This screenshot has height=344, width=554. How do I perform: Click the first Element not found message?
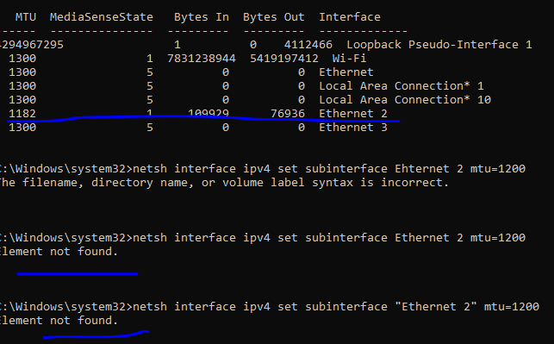[59, 252]
